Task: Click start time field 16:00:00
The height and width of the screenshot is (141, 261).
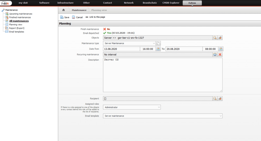Action: 148,49
